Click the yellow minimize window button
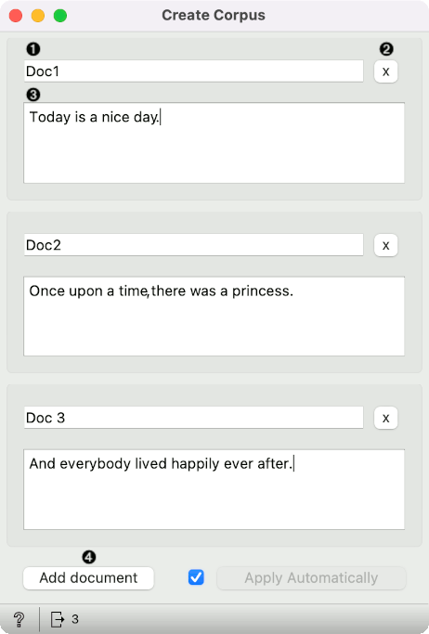Viewport: 429px width, 634px height. pyautogui.click(x=38, y=16)
